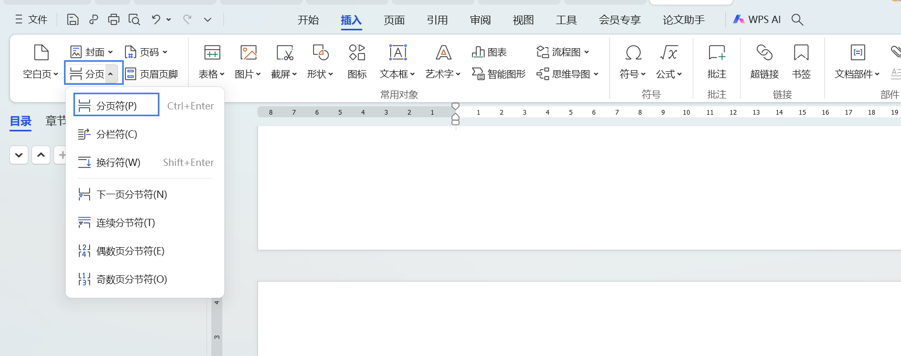
Task: Click the Cover page icon
Action: (x=76, y=52)
